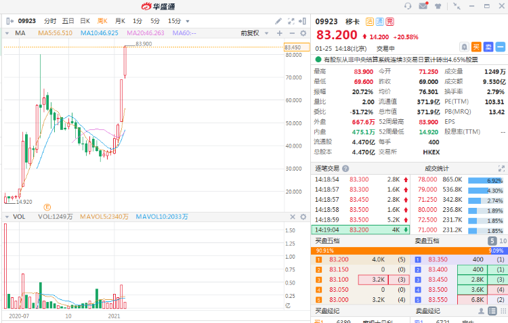Click the 9.09% sell ratio bar
The image size is (508, 323).
[499, 251]
